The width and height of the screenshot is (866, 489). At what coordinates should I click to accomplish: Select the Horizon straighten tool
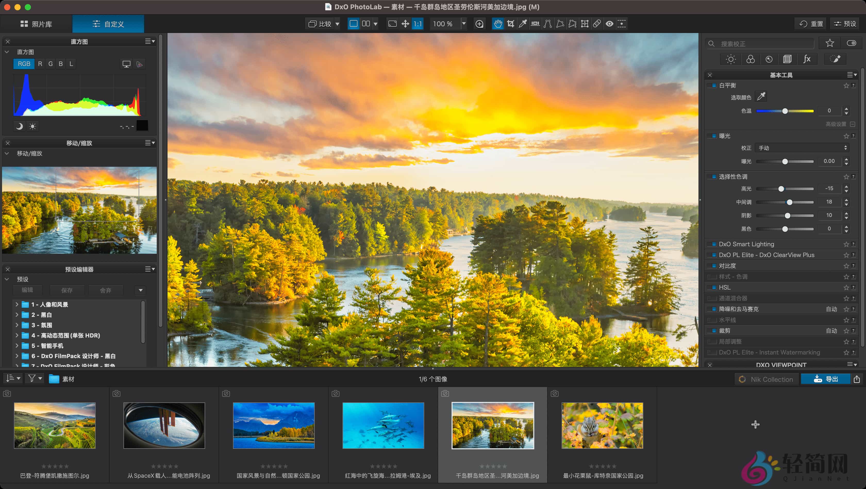pos(535,23)
